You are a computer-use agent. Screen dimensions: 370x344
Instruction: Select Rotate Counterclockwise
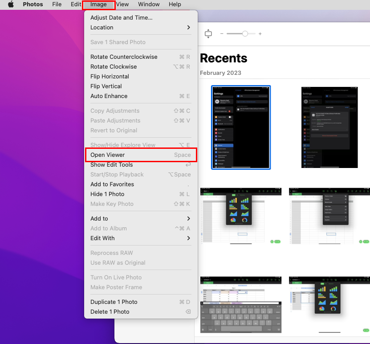click(x=141, y=57)
